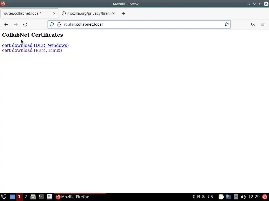Activate Mozilla Firefox taskbar entry
The height and width of the screenshot is (201, 269).
(x=80, y=197)
